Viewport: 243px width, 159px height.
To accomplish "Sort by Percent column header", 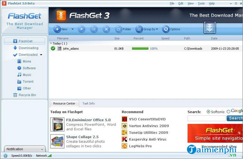I will point(139,38).
